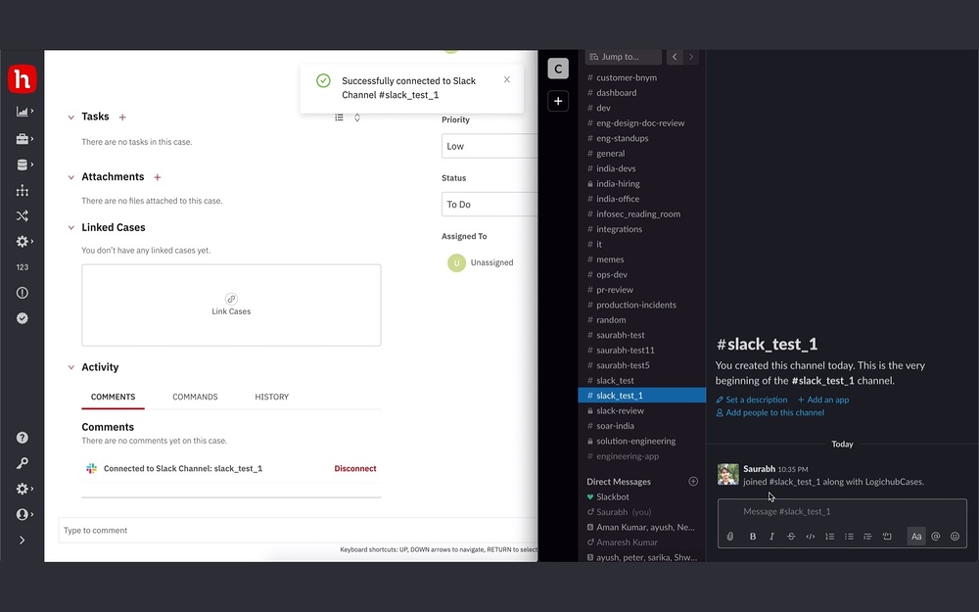Click the hierarchy tree icon in sidebar
979x612 pixels.
(23, 191)
